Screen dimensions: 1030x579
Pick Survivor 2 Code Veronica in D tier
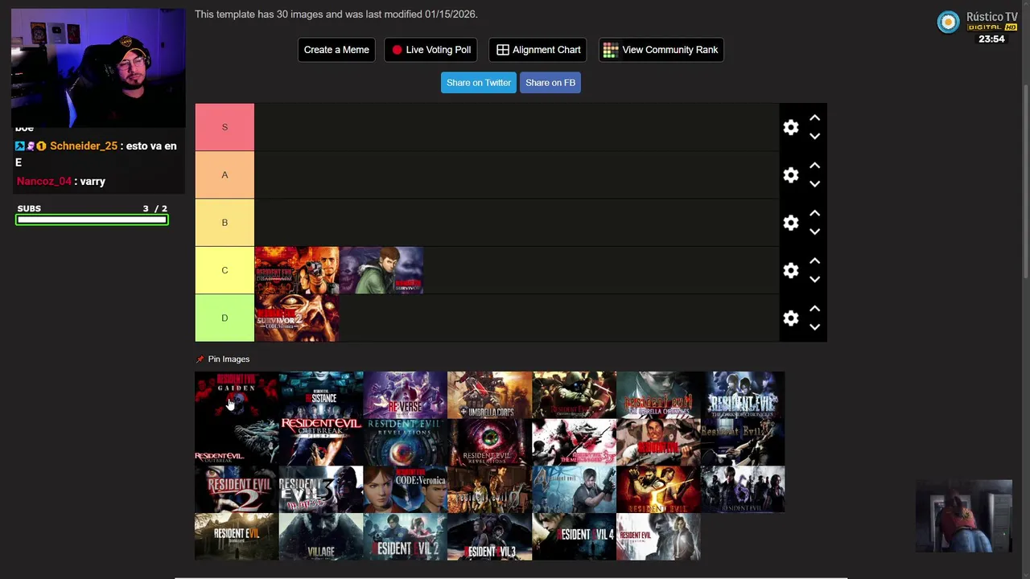point(297,318)
